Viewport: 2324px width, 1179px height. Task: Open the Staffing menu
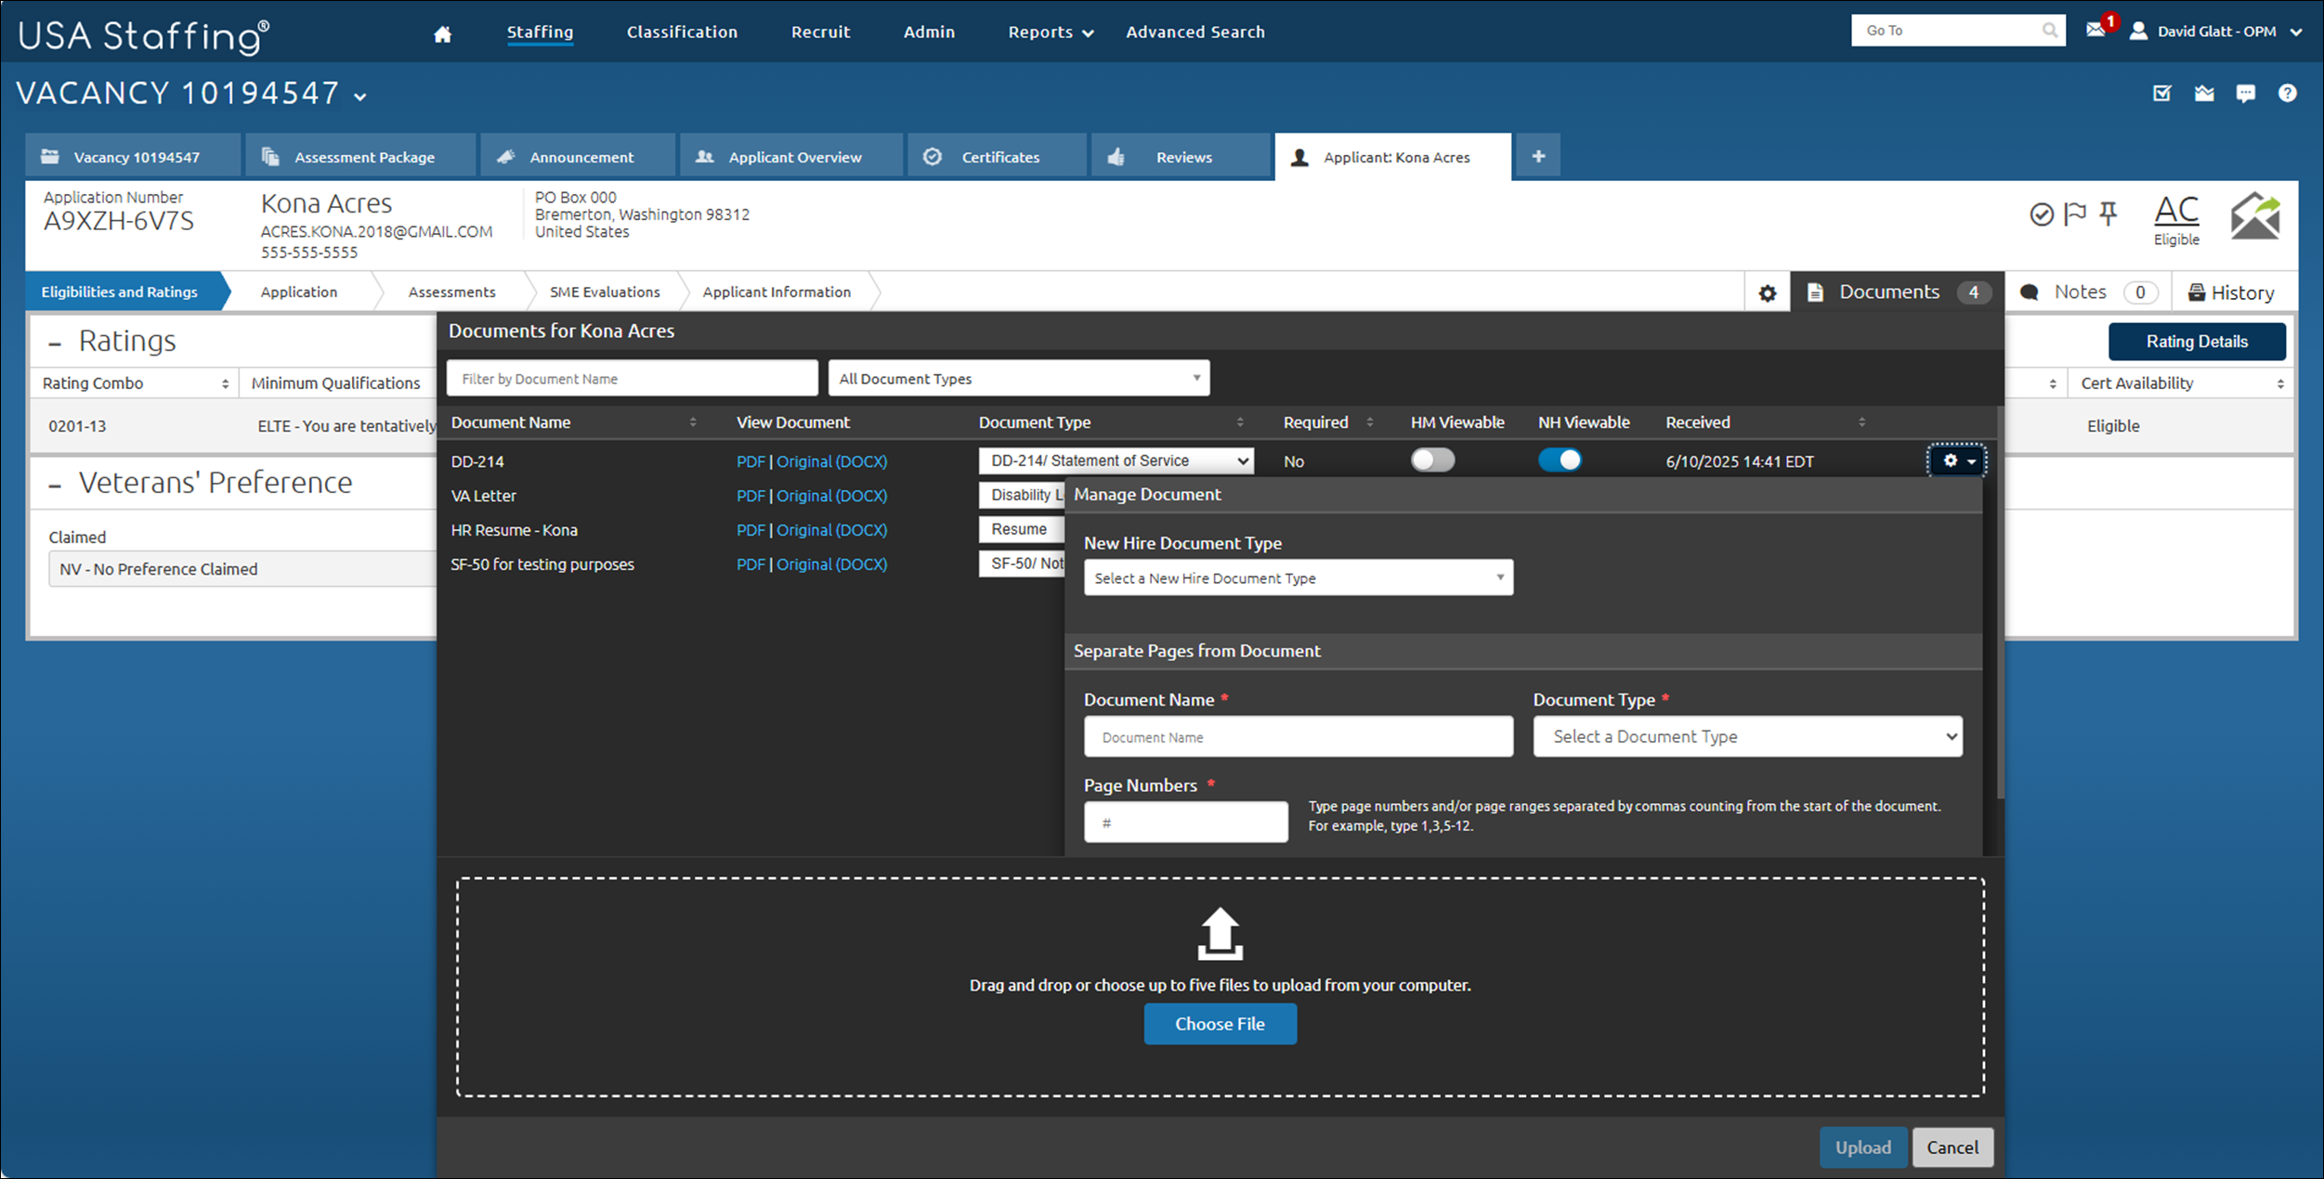coord(540,32)
